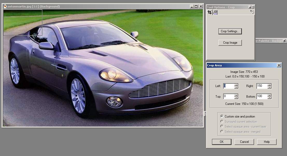Confirm the Crop Area dialog with OK

(222, 142)
